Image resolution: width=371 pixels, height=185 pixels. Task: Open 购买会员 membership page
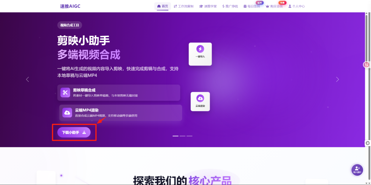[274, 7]
